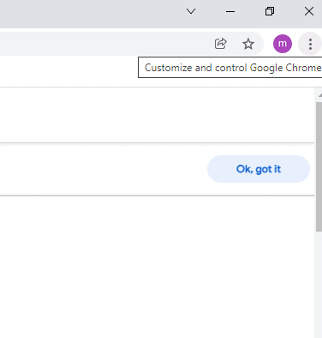Bookmark this tab with the star icon
This screenshot has height=338, width=322.
click(248, 44)
